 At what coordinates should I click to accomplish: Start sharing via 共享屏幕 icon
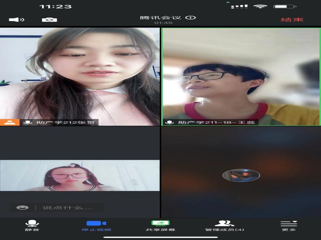160,225
